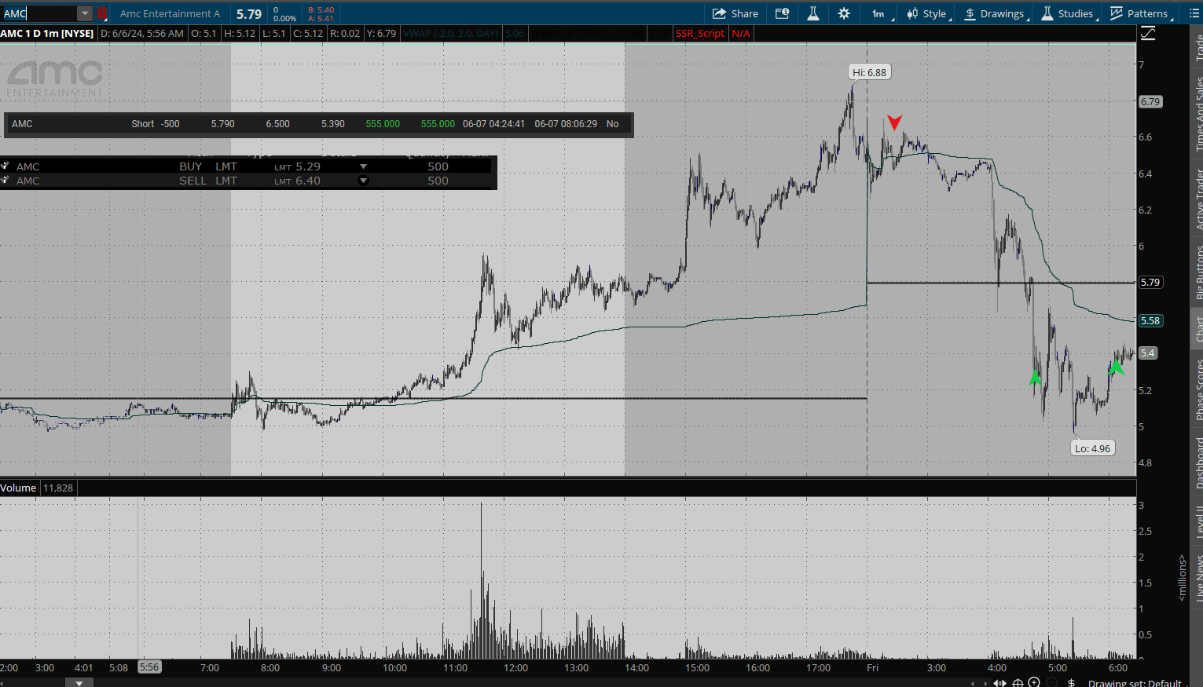Open the Drawing set: Default selector
Image resolution: width=1203 pixels, height=687 pixels.
tap(1135, 683)
